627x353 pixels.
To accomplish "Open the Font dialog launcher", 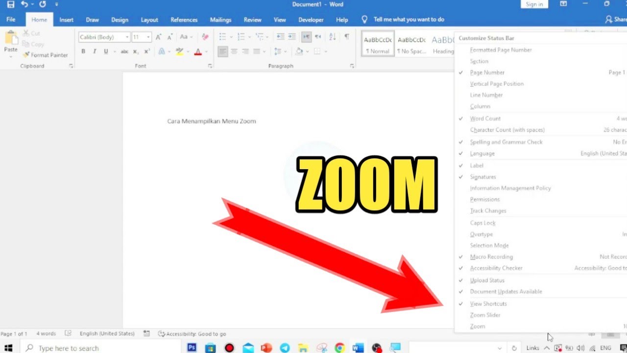I will click(210, 66).
